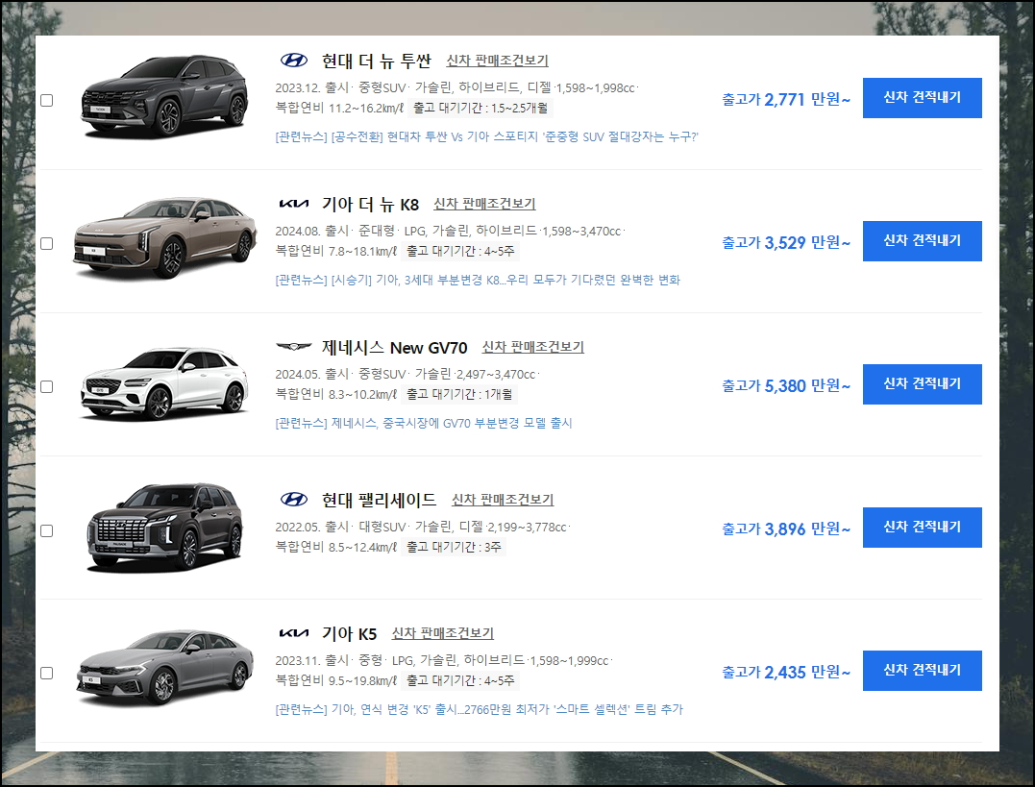1035x787 pixels.
Task: Click the title 기아 K5
Action: tap(349, 634)
